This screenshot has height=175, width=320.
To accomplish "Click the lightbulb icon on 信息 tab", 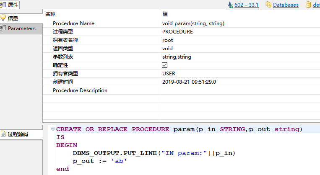I will tap(3, 18).
